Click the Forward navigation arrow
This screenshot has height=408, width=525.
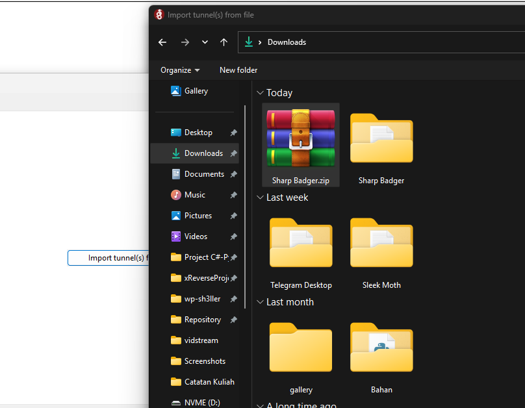point(185,42)
